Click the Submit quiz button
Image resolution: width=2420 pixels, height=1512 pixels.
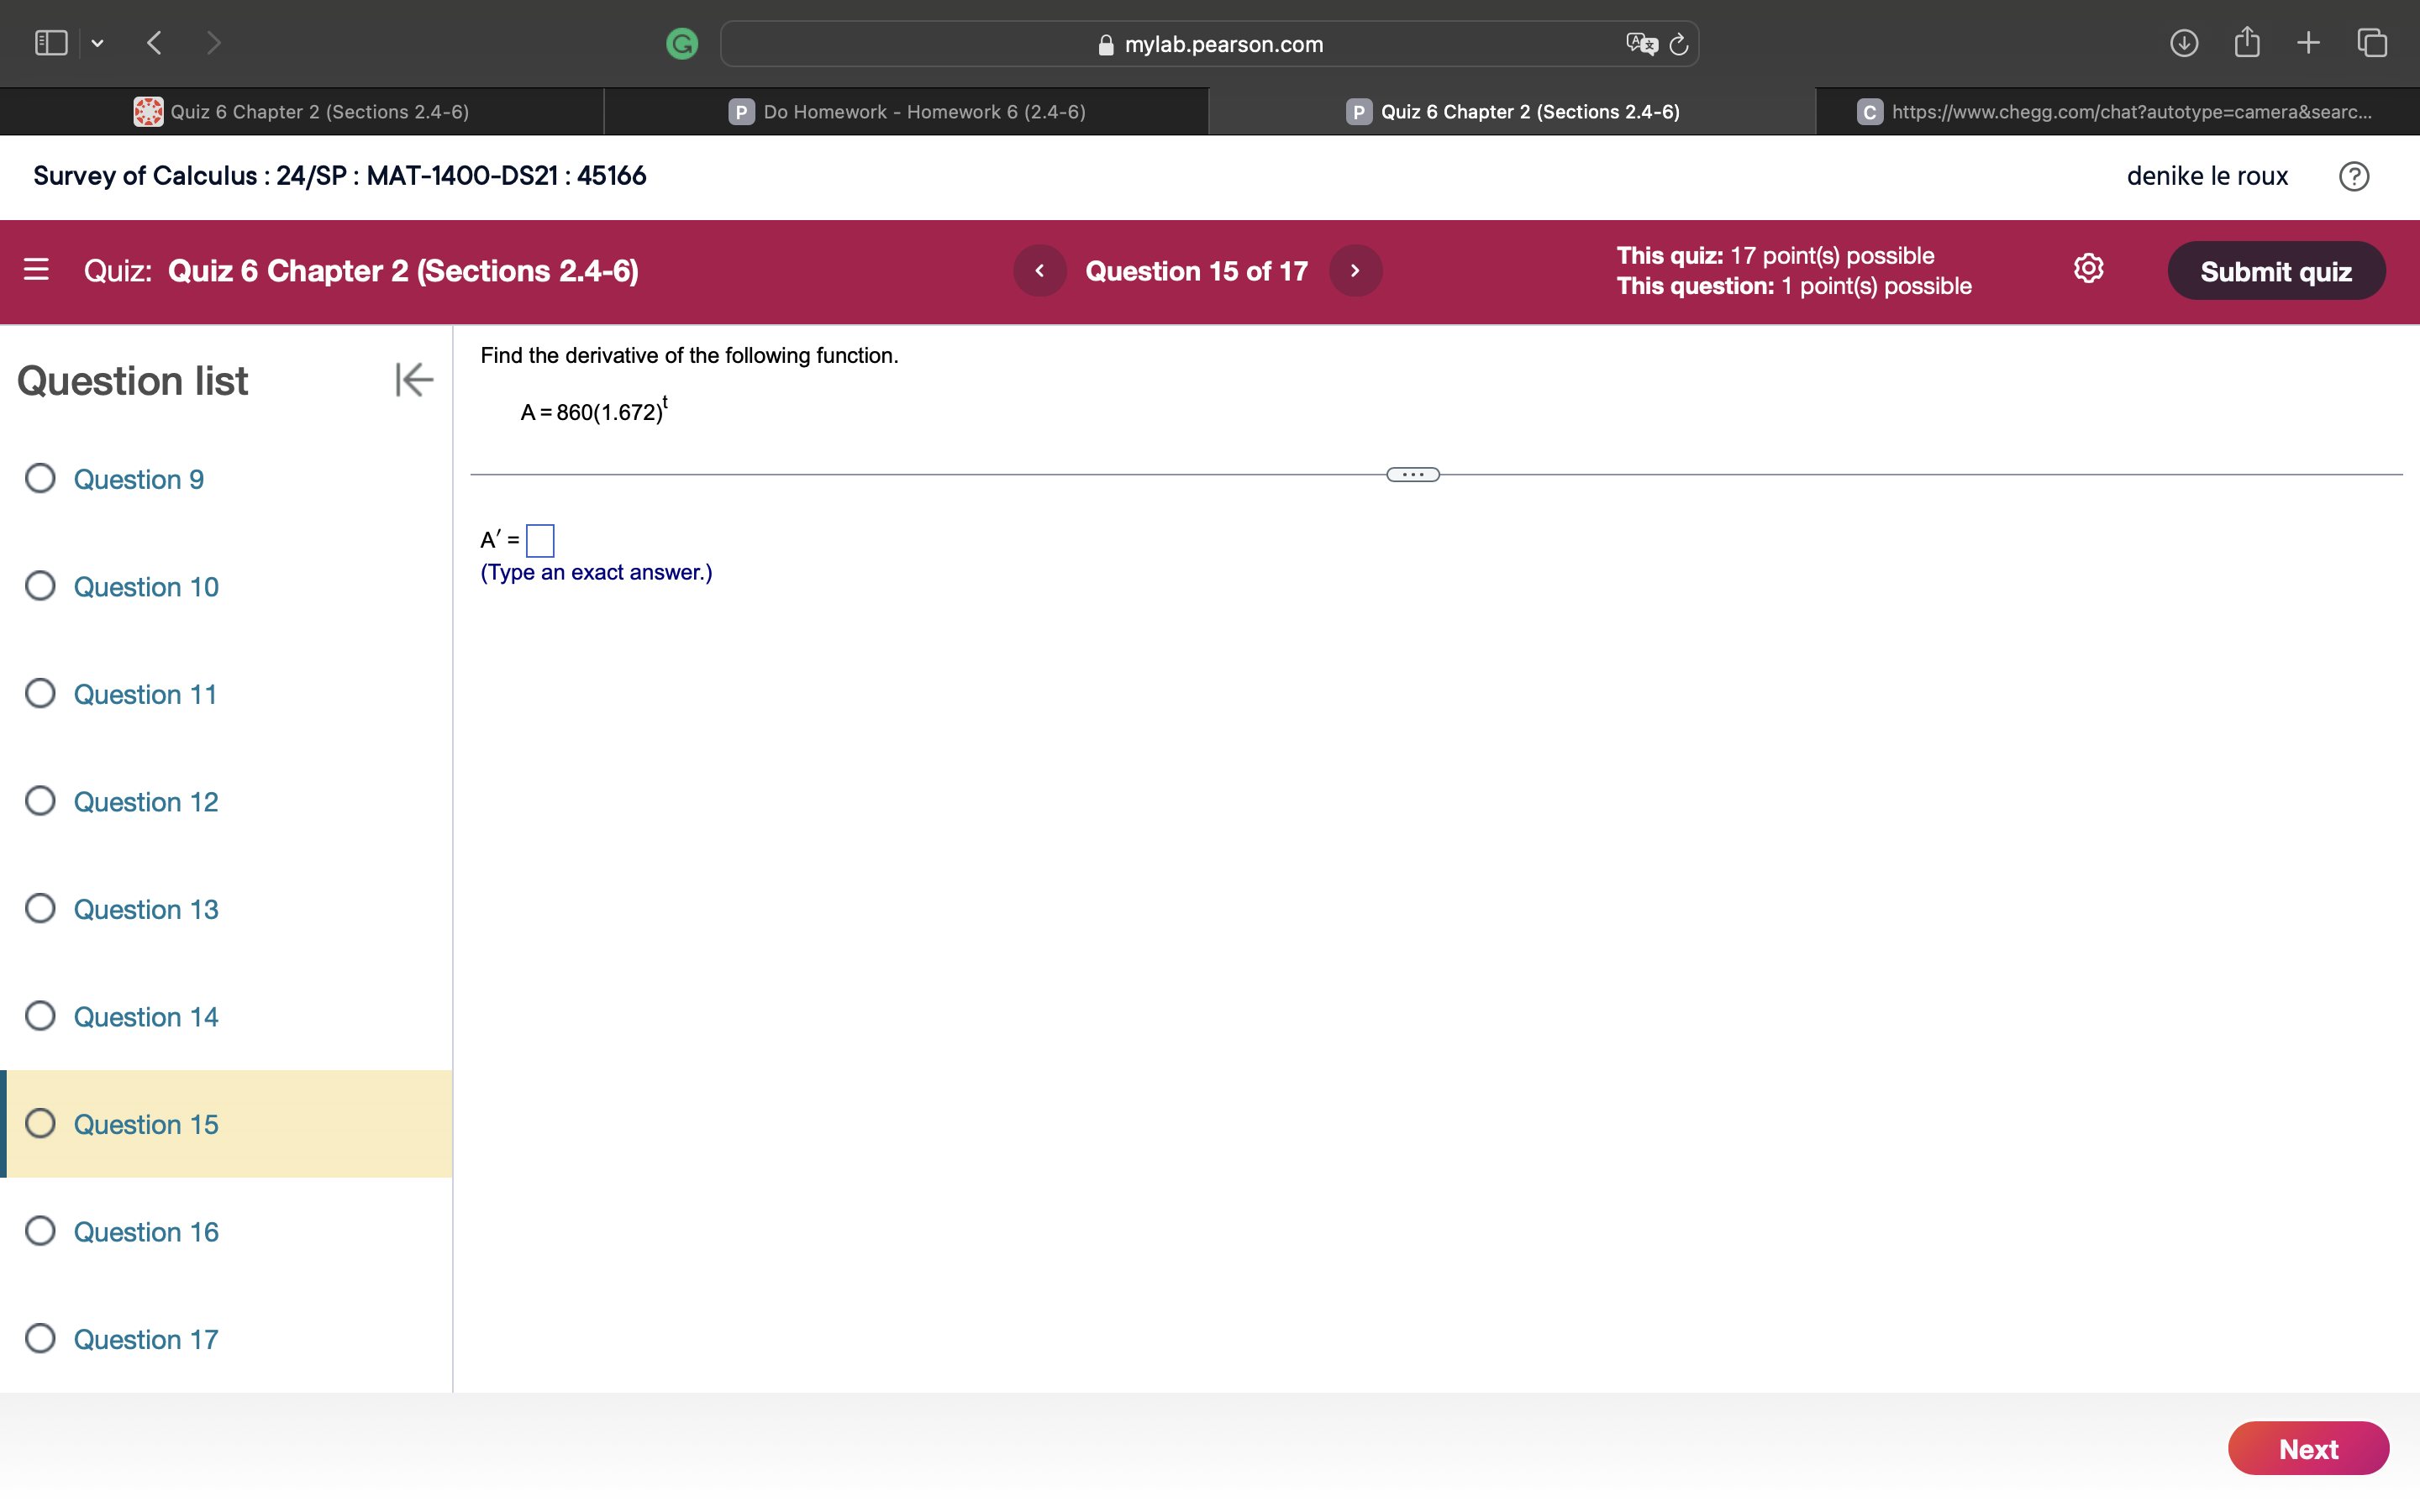click(x=2275, y=271)
